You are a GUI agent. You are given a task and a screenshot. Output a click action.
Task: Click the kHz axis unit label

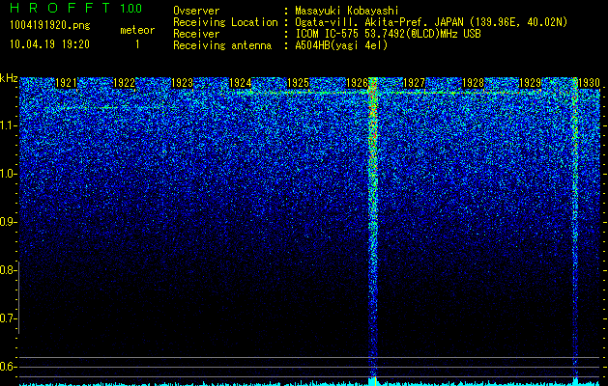pyautogui.click(x=9, y=78)
